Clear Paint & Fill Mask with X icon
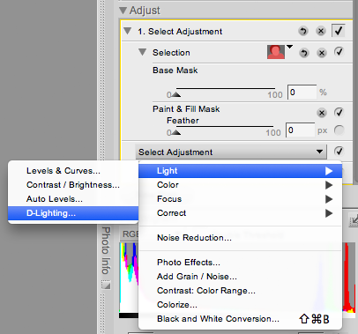The image size is (358, 334). click(322, 113)
